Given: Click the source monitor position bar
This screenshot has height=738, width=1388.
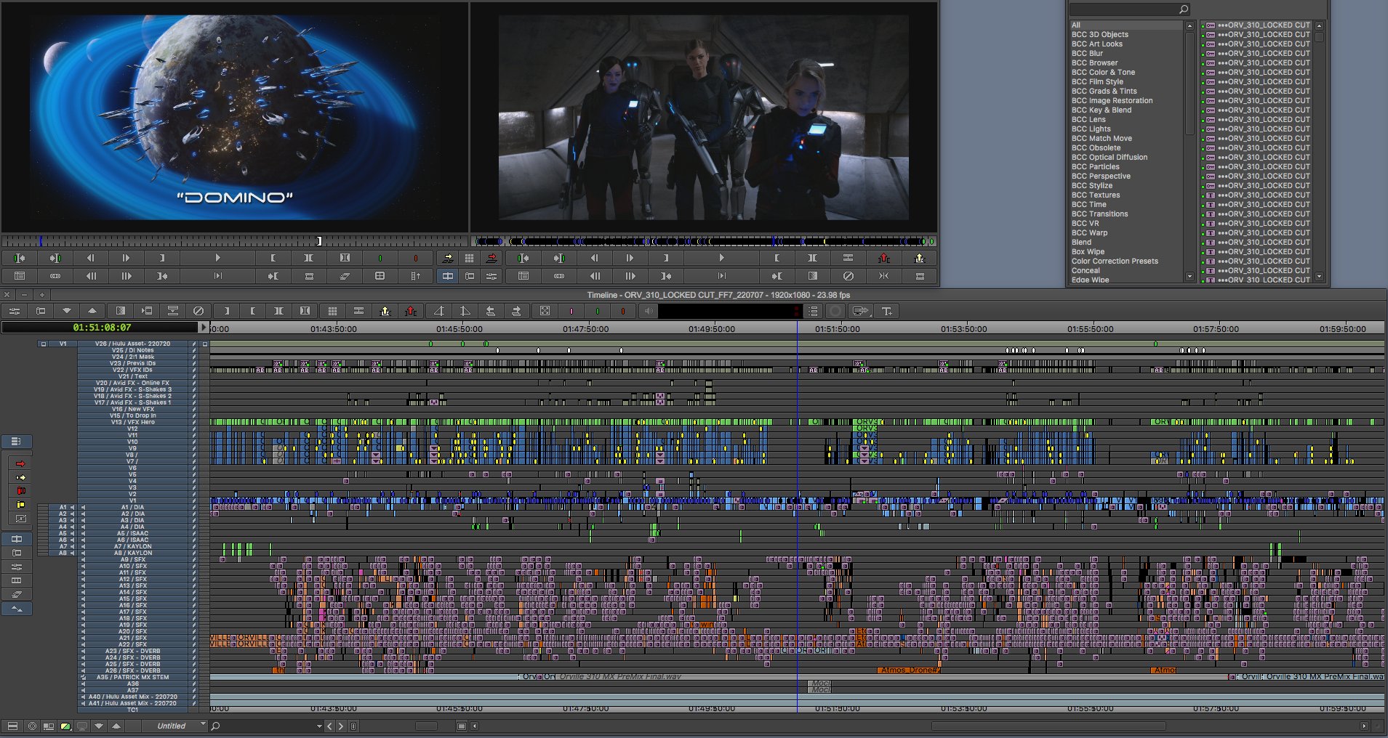Looking at the screenshot, I should coord(234,241).
